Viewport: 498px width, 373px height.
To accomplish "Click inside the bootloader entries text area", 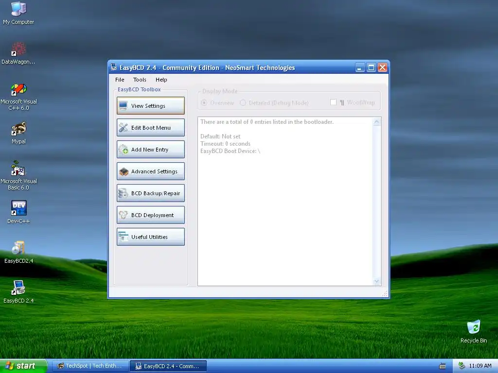I will coord(285,202).
